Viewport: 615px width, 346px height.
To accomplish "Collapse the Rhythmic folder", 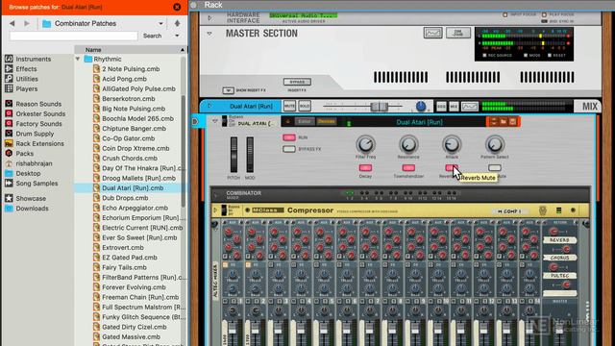I will (x=78, y=59).
